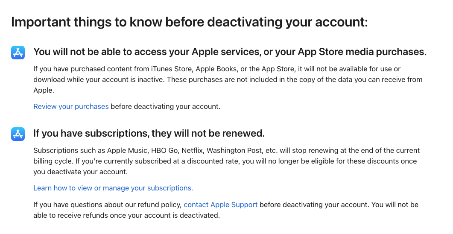Click the refund policy sentence text
Viewport: 453px width, 234px height.
coord(108,205)
